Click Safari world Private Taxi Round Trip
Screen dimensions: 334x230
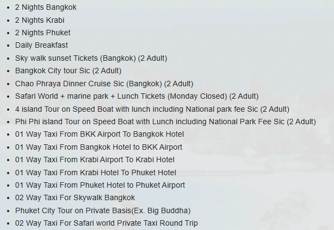106,223
